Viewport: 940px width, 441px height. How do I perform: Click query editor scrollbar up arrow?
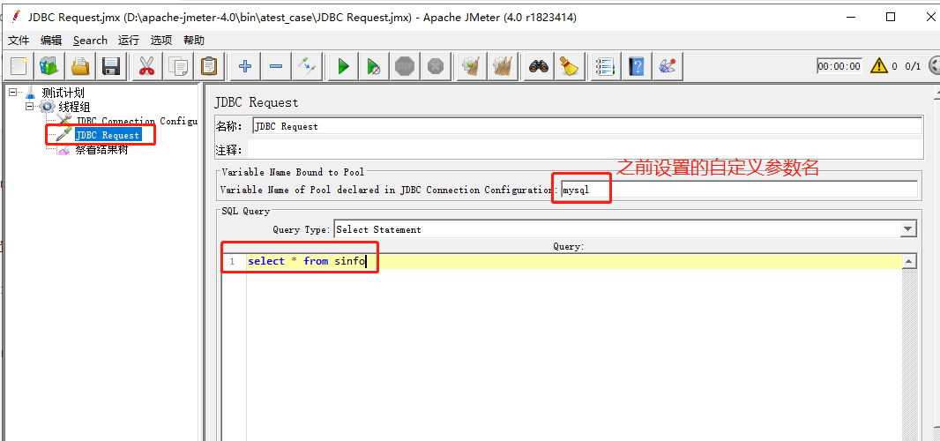pyautogui.click(x=909, y=262)
